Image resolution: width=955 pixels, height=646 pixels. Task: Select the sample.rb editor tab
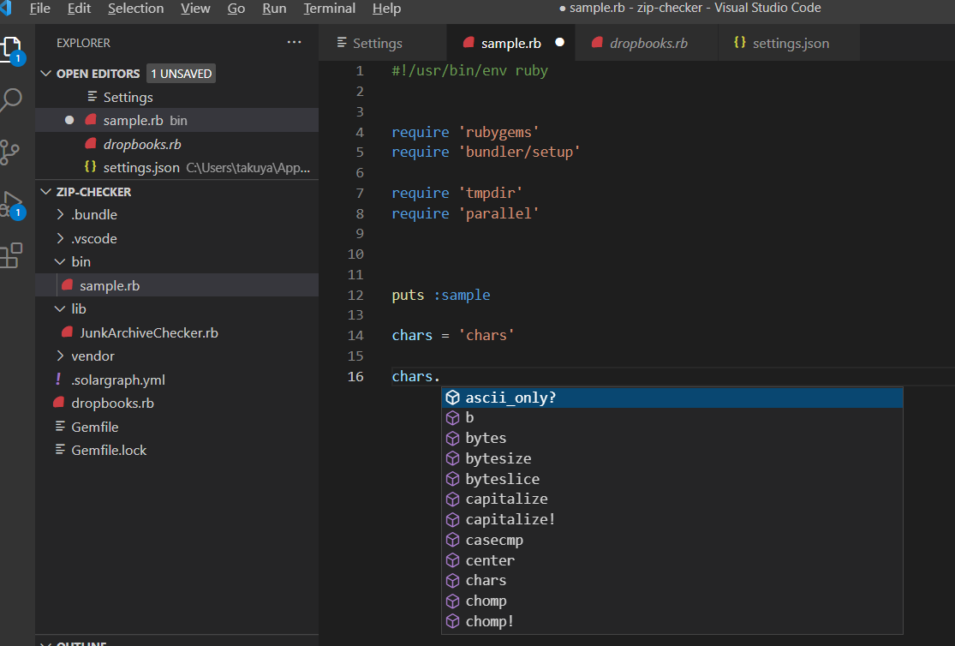click(x=511, y=43)
